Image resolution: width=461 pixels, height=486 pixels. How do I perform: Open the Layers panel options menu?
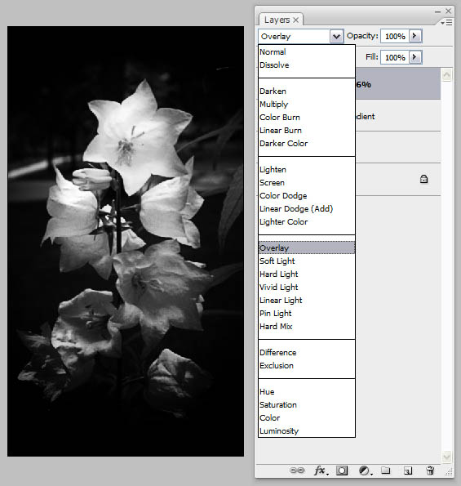446,23
